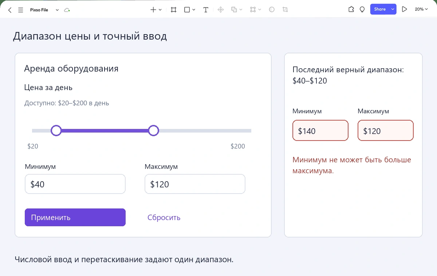Click the $200 slider maximum label
This screenshot has width=437, height=276.
tap(238, 146)
